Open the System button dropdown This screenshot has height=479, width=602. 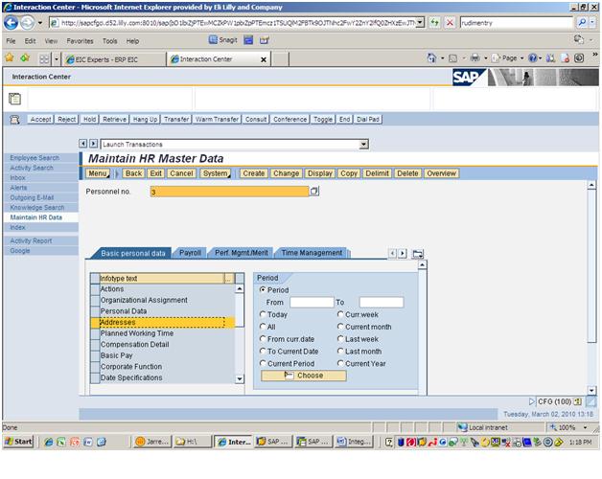216,173
